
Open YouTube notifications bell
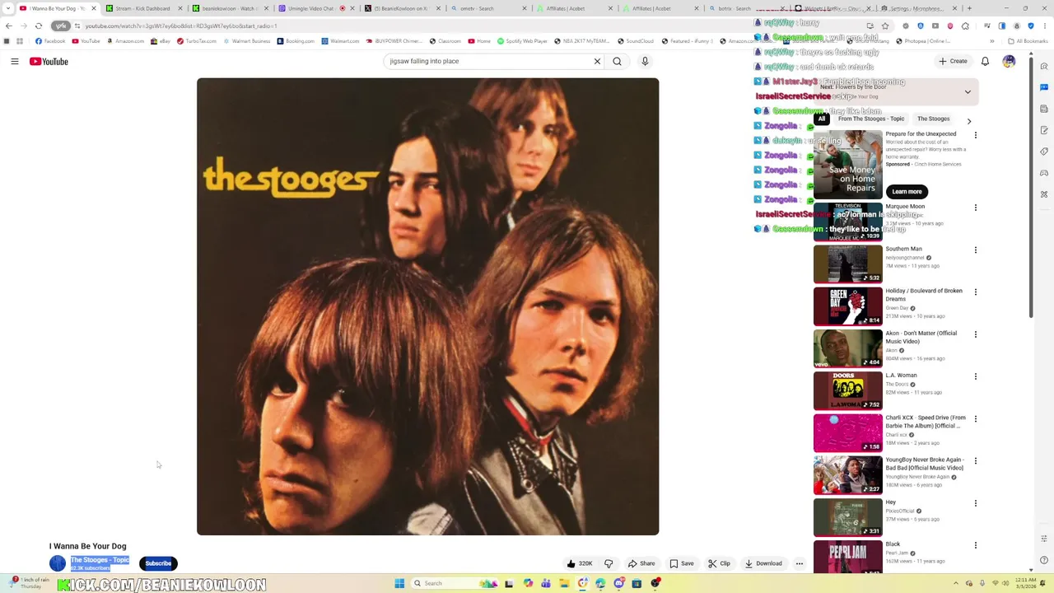pyautogui.click(x=985, y=61)
